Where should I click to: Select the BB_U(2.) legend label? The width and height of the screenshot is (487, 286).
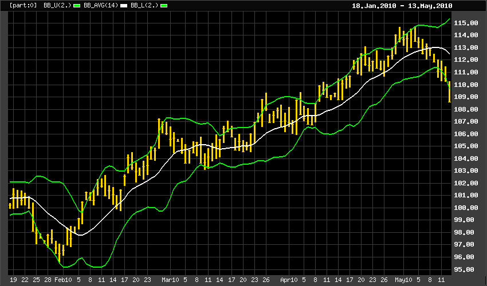point(57,6)
